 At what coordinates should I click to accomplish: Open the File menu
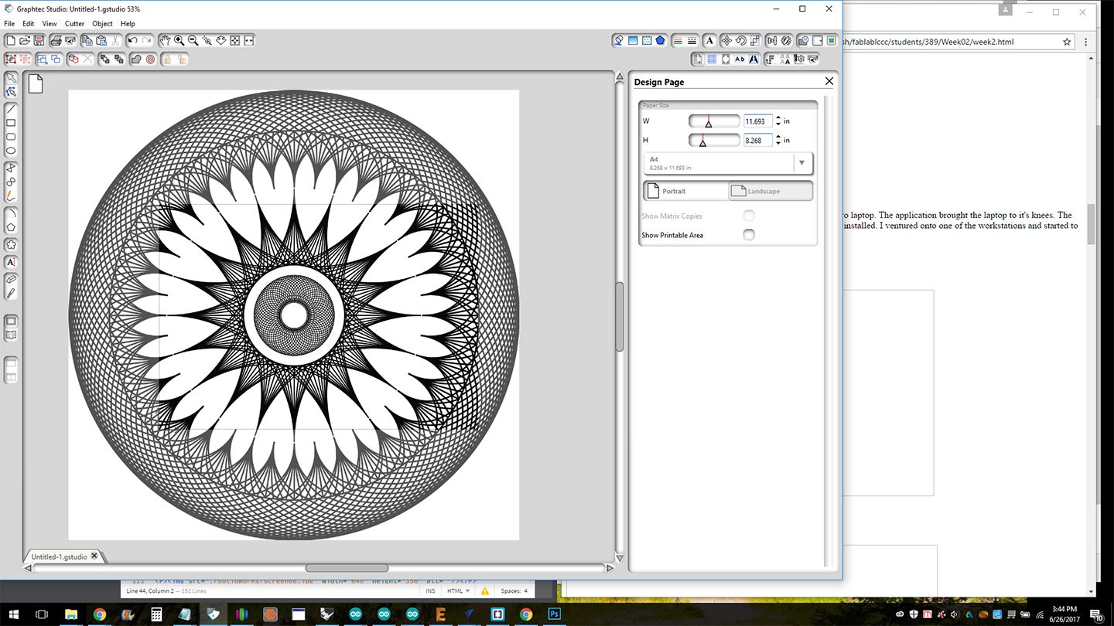click(9, 24)
